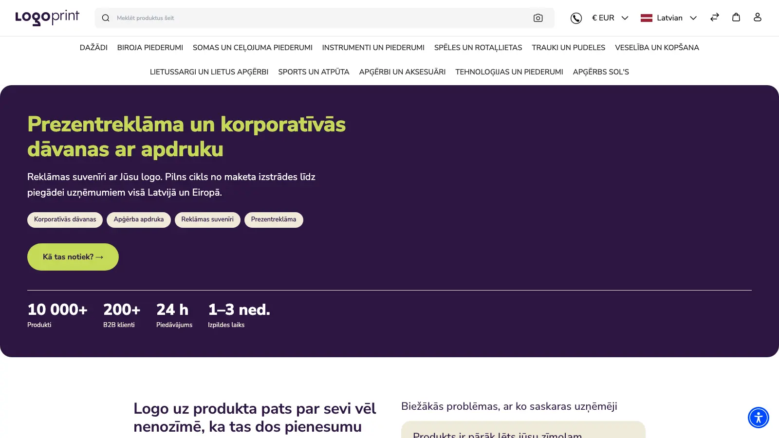Select the 'Korporatīvās dāvanas' tag

click(65, 219)
